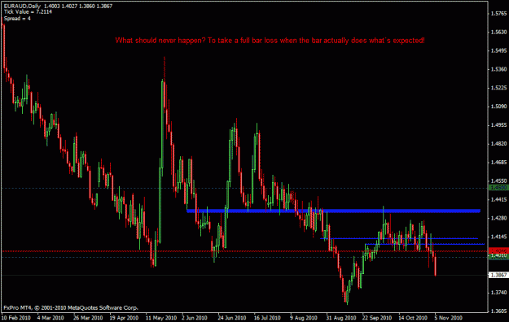509x322 pixels.
Task: Click the 1.4550 price axis label
Action: click(499, 181)
